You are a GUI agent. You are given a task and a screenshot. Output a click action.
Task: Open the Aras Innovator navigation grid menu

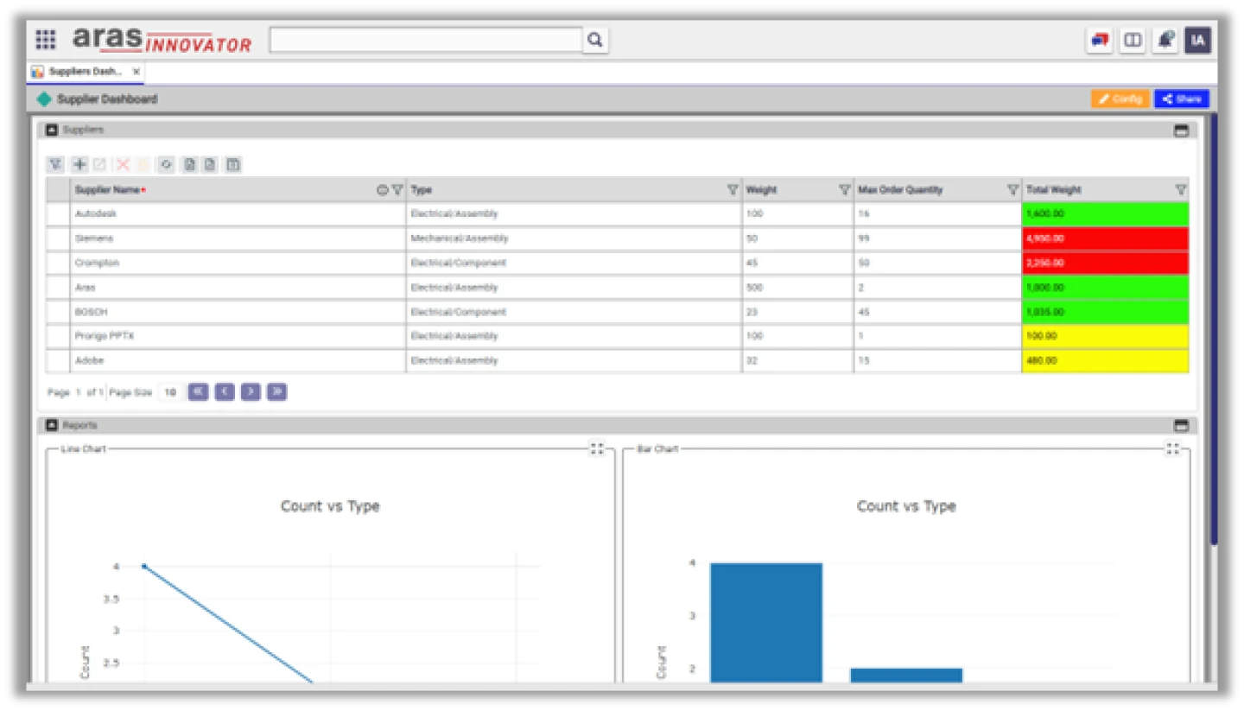pyautogui.click(x=46, y=40)
